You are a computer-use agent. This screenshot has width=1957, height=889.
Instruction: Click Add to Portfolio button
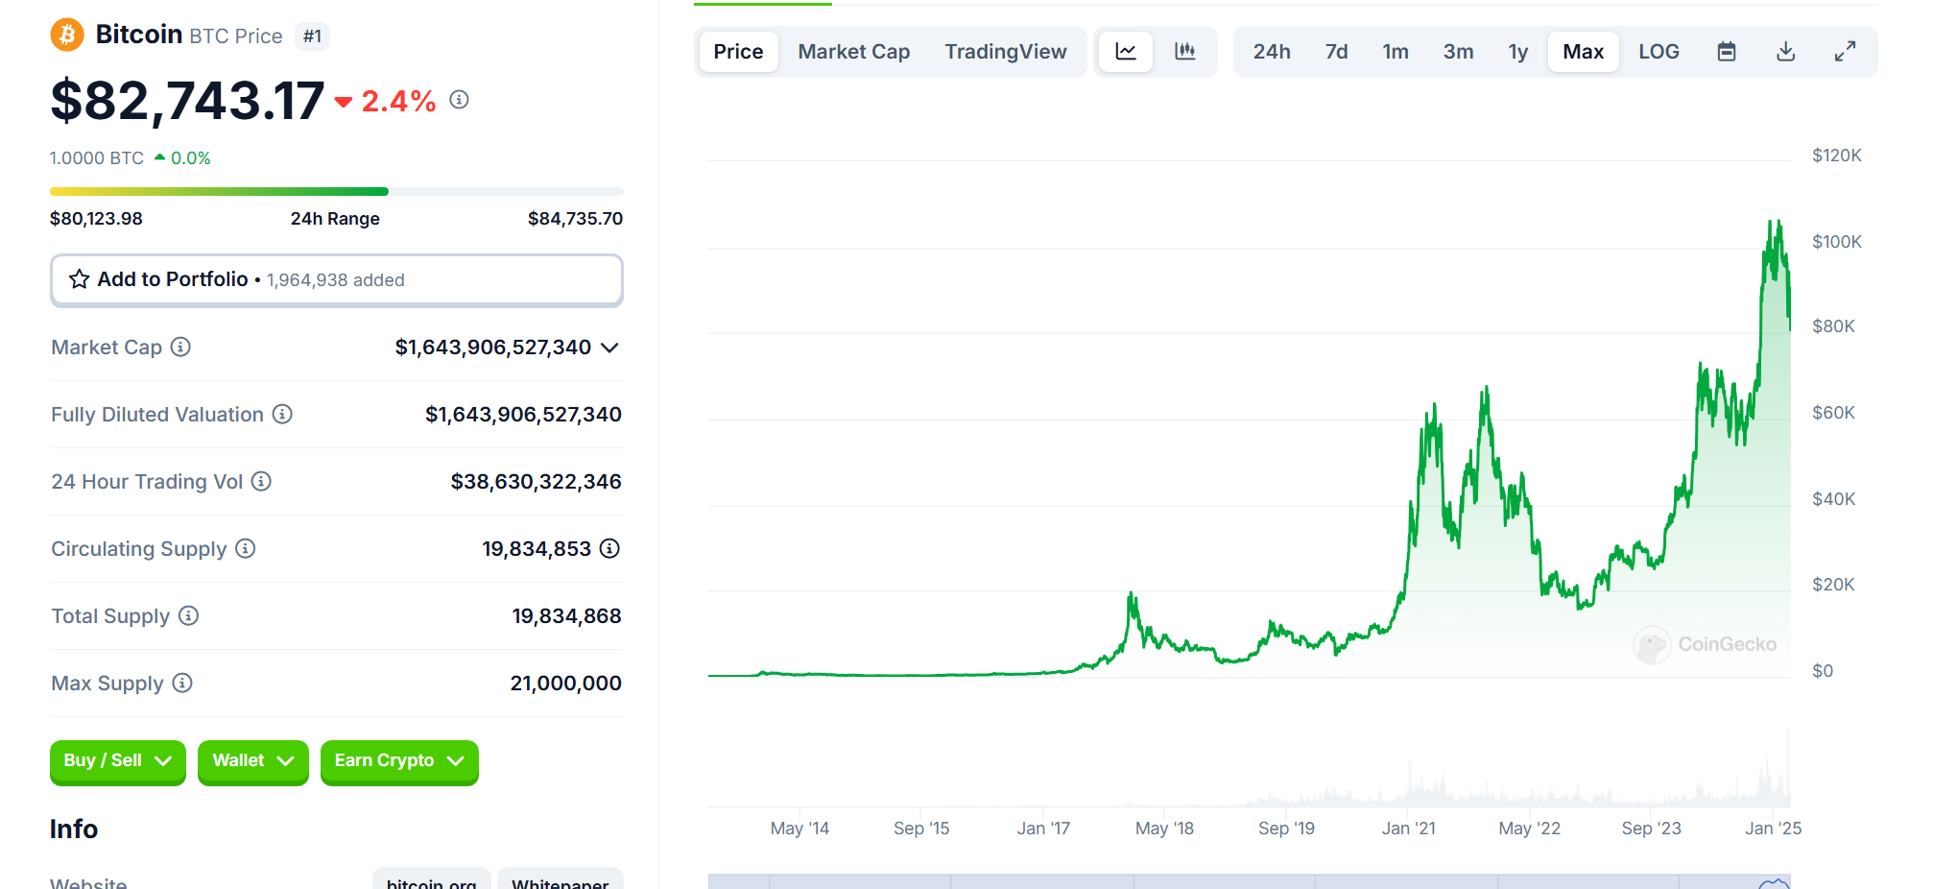(336, 280)
